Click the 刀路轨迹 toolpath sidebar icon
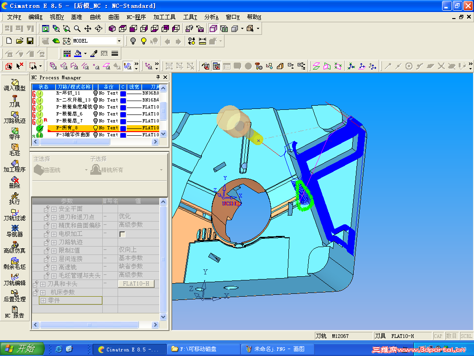 pyautogui.click(x=14, y=117)
